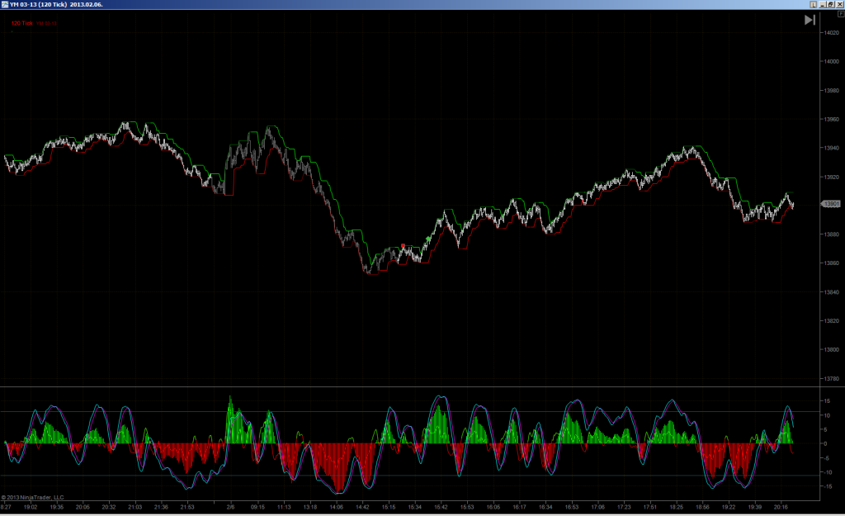Click price axis label 13780
Image resolution: width=845 pixels, height=516 pixels.
[832, 378]
